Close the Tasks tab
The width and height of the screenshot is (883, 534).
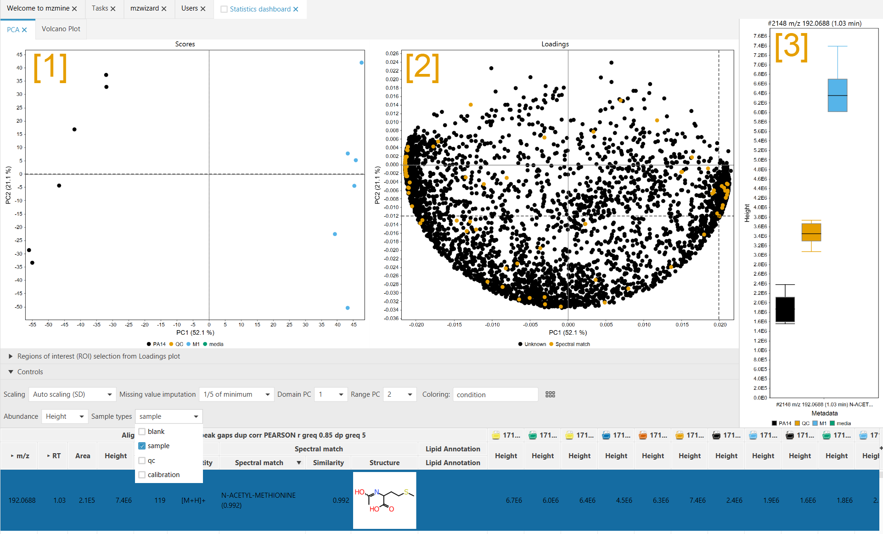tap(113, 9)
